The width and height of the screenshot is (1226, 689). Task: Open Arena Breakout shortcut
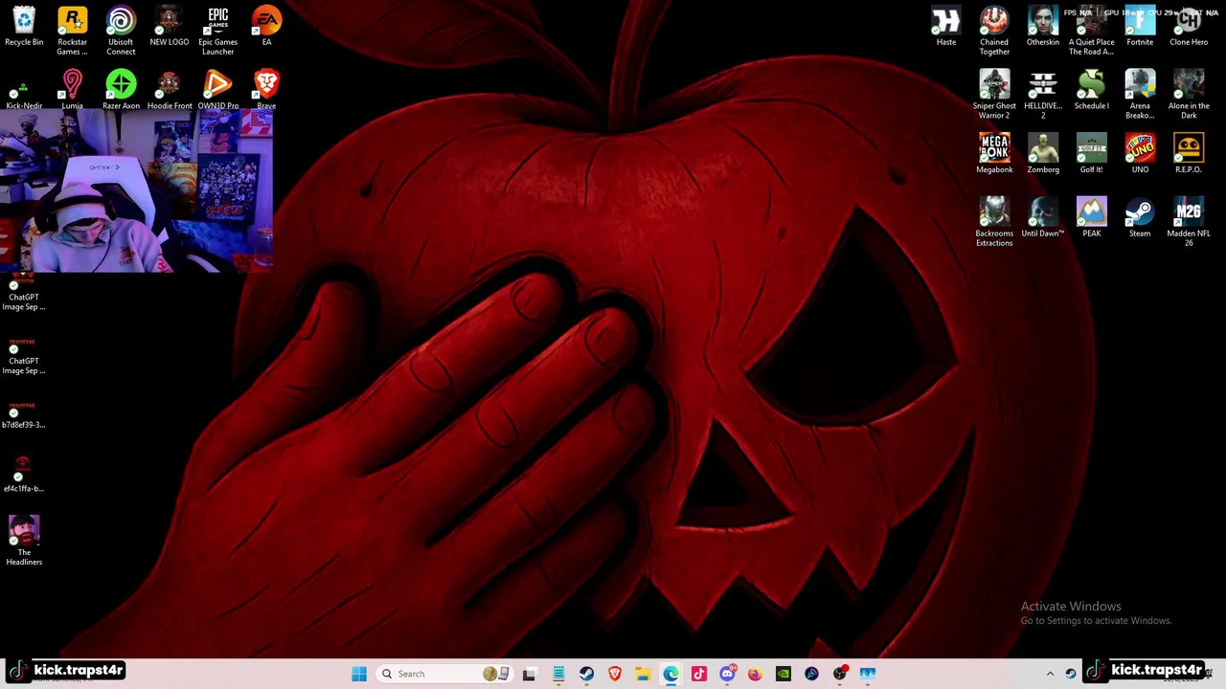(1140, 95)
